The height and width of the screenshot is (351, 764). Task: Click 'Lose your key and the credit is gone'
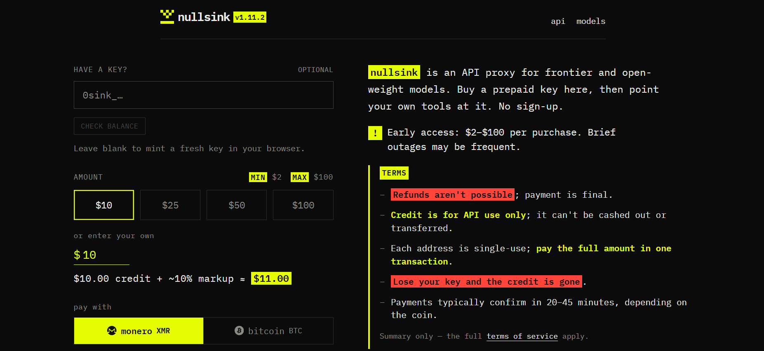coord(487,281)
